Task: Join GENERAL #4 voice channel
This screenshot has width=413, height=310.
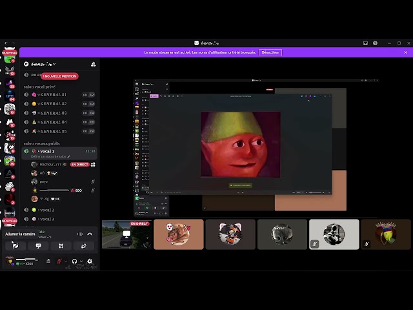Action: click(x=59, y=122)
